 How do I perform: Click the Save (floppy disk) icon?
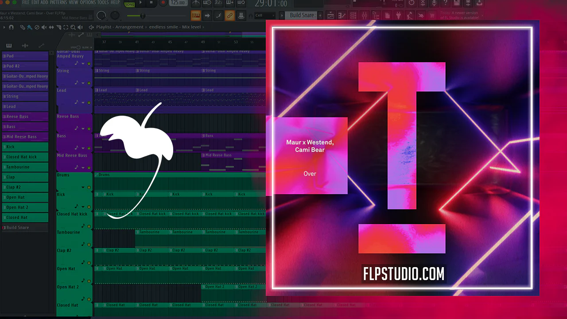[x=456, y=3]
